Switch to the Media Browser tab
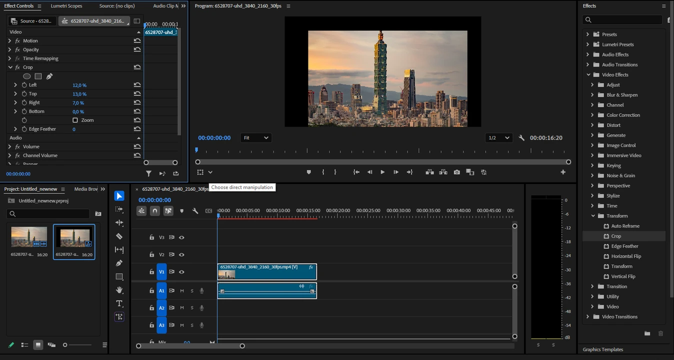 (86, 189)
